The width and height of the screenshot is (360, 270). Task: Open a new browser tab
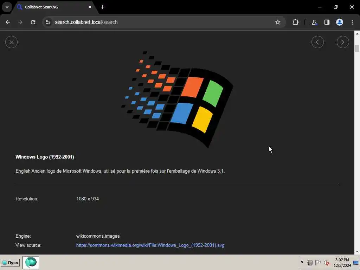(x=103, y=7)
